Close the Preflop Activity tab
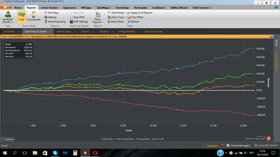Image resolution: width=280 pixels, height=157 pixels. click(138, 31)
